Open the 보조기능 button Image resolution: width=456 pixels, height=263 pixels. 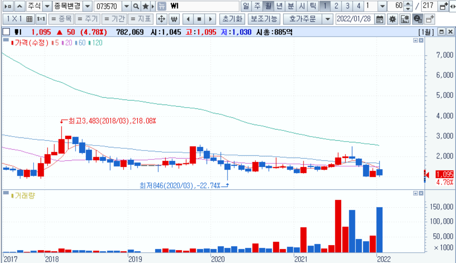point(264,19)
